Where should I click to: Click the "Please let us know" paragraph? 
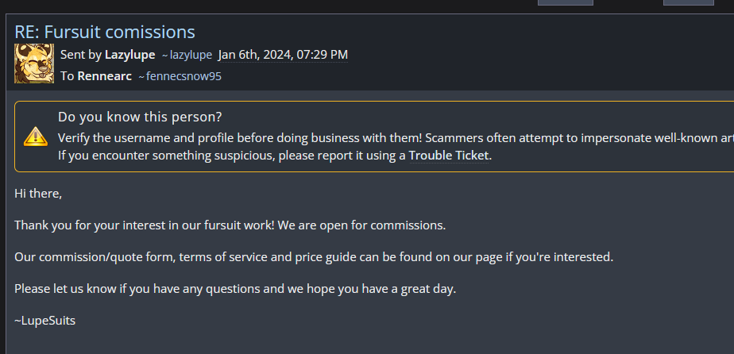pos(235,289)
